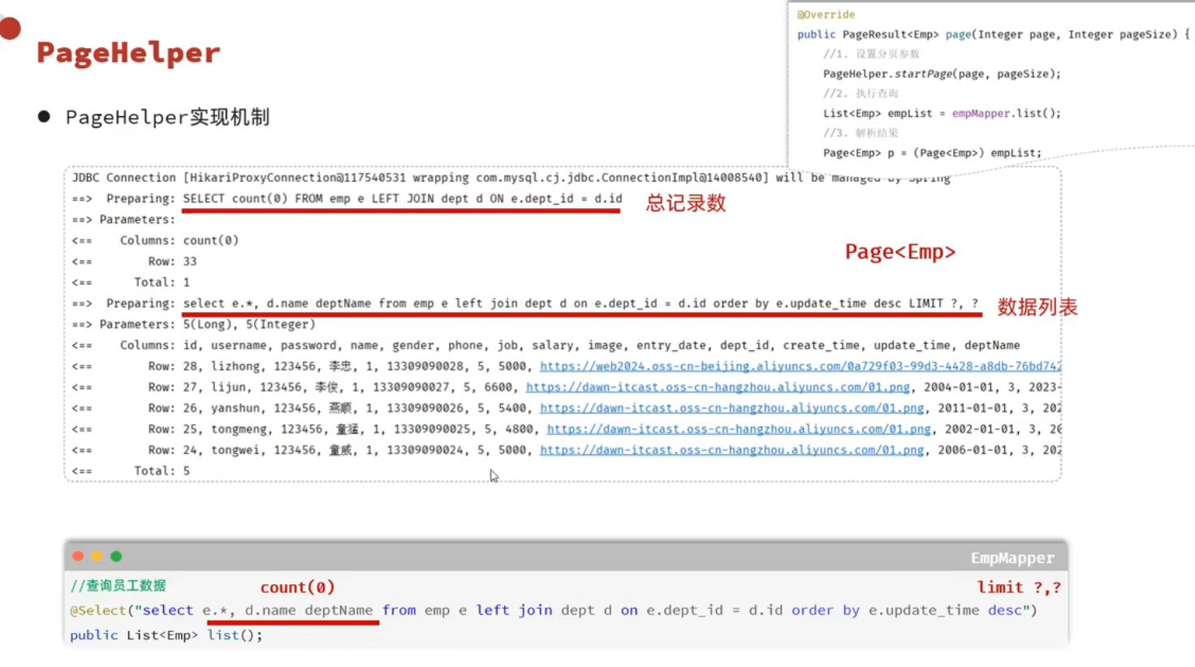Viewport: 1195px width, 667px height.
Task: Click the red 'limit ?,?' annotation
Action: point(1019,587)
